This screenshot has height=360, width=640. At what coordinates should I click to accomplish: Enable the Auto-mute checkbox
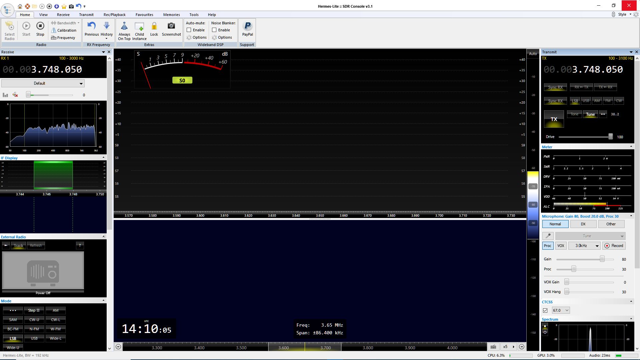point(189,30)
